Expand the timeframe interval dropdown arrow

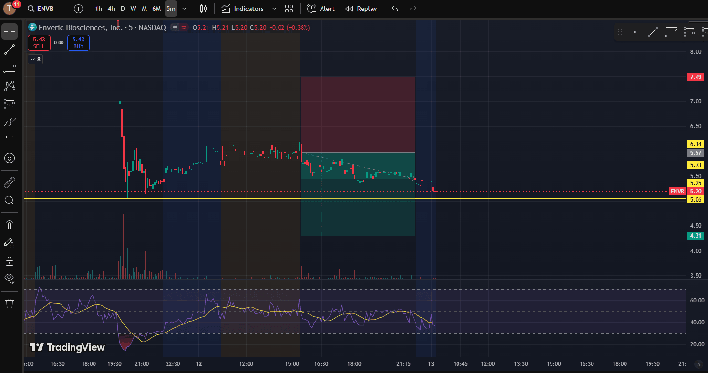pos(184,9)
